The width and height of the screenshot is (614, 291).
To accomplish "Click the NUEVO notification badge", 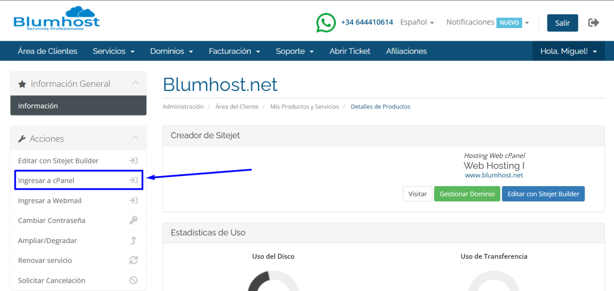I will click(509, 23).
